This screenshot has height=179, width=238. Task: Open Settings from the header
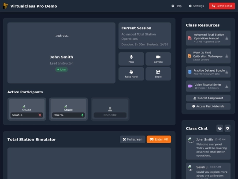pos(196,6)
